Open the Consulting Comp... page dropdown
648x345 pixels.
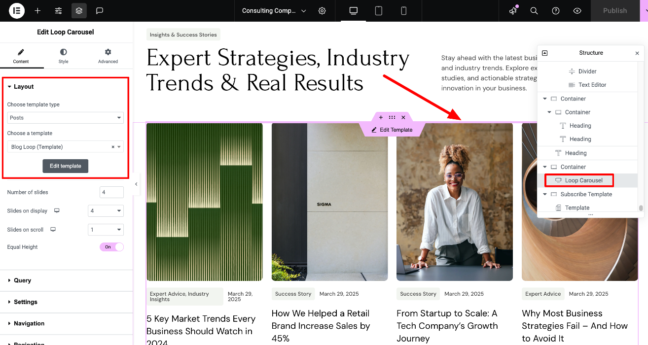(x=274, y=11)
